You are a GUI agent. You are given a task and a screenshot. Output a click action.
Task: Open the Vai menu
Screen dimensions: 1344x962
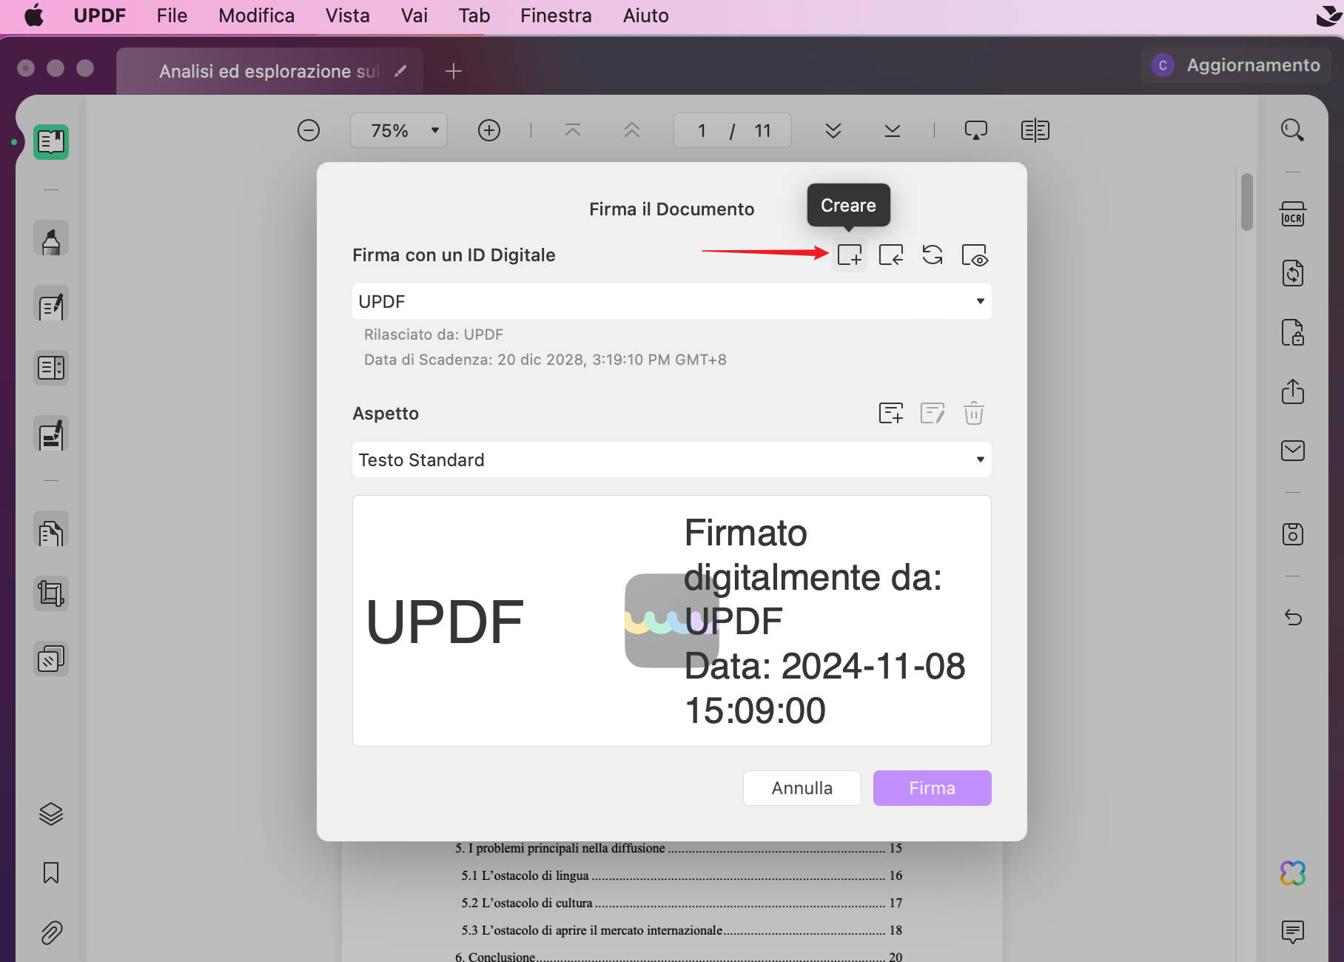pos(414,16)
